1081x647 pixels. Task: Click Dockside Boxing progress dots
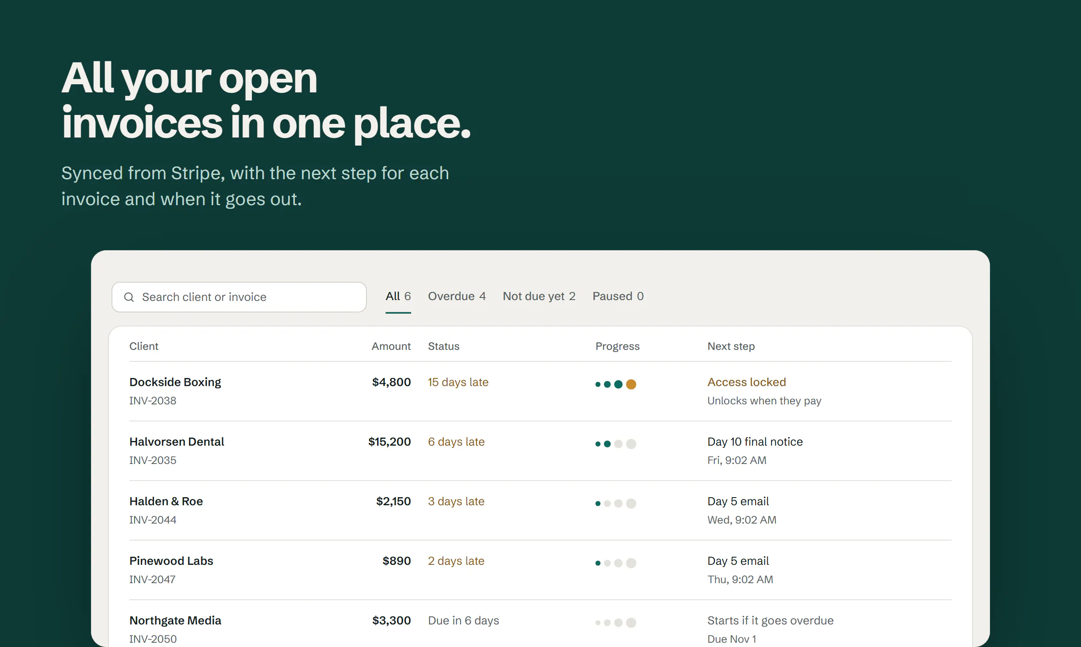[x=616, y=384]
